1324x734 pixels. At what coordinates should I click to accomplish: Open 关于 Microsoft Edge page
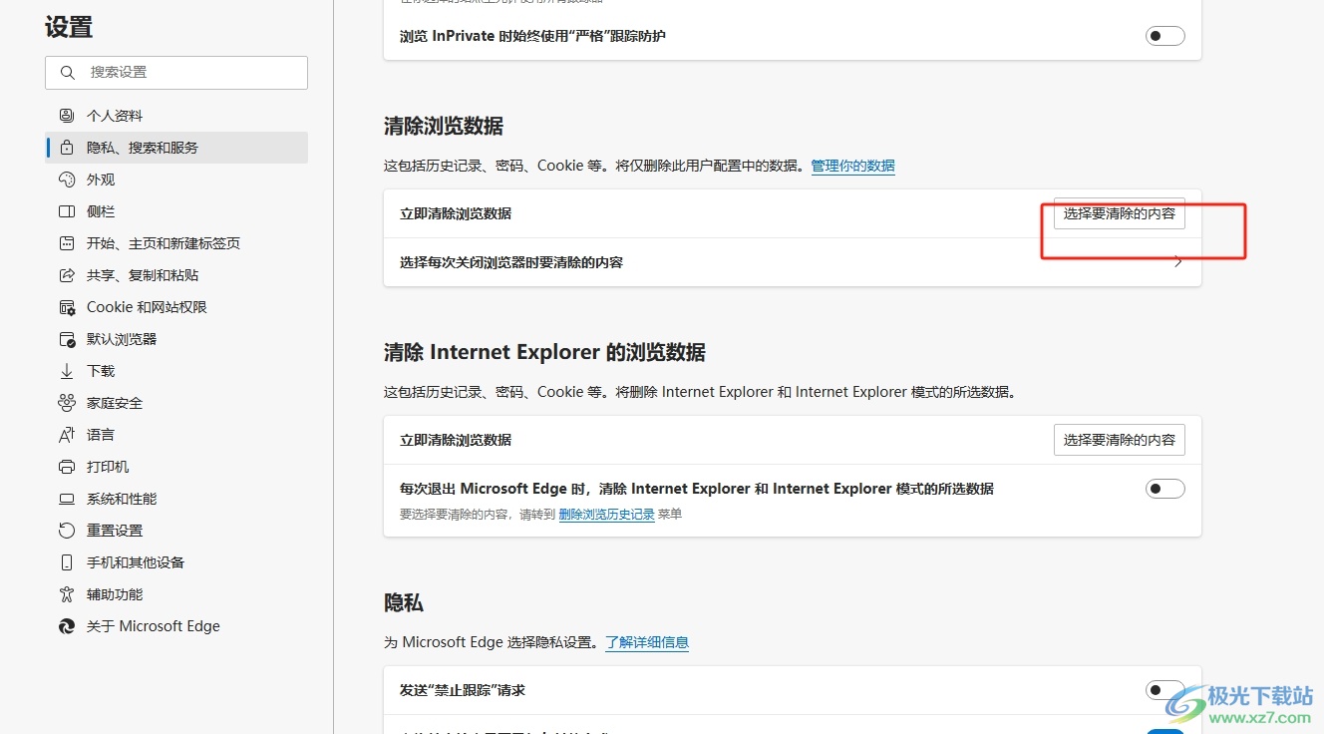tap(176, 626)
